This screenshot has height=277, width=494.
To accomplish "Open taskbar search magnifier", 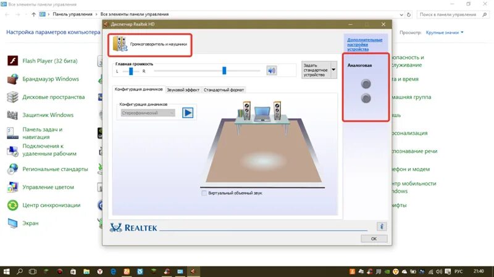I will (20, 271).
